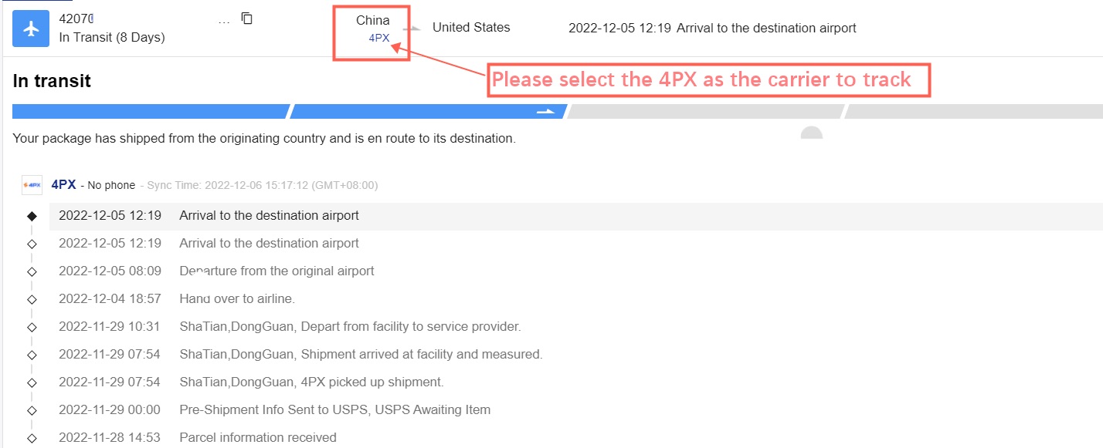Click the Pre-Shipment Info Sent to USPS entry
Viewport: 1103px width, 448px height.
point(334,410)
